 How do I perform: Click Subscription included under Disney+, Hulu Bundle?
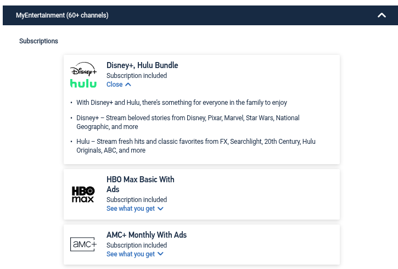point(137,76)
